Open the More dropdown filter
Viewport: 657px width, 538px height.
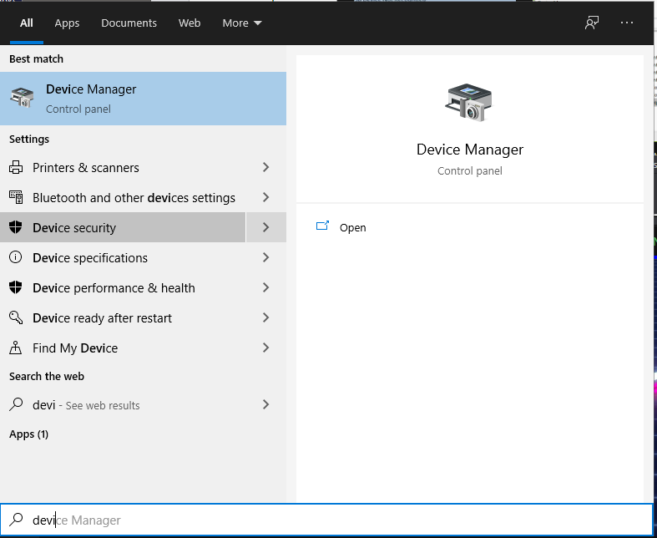(x=242, y=23)
